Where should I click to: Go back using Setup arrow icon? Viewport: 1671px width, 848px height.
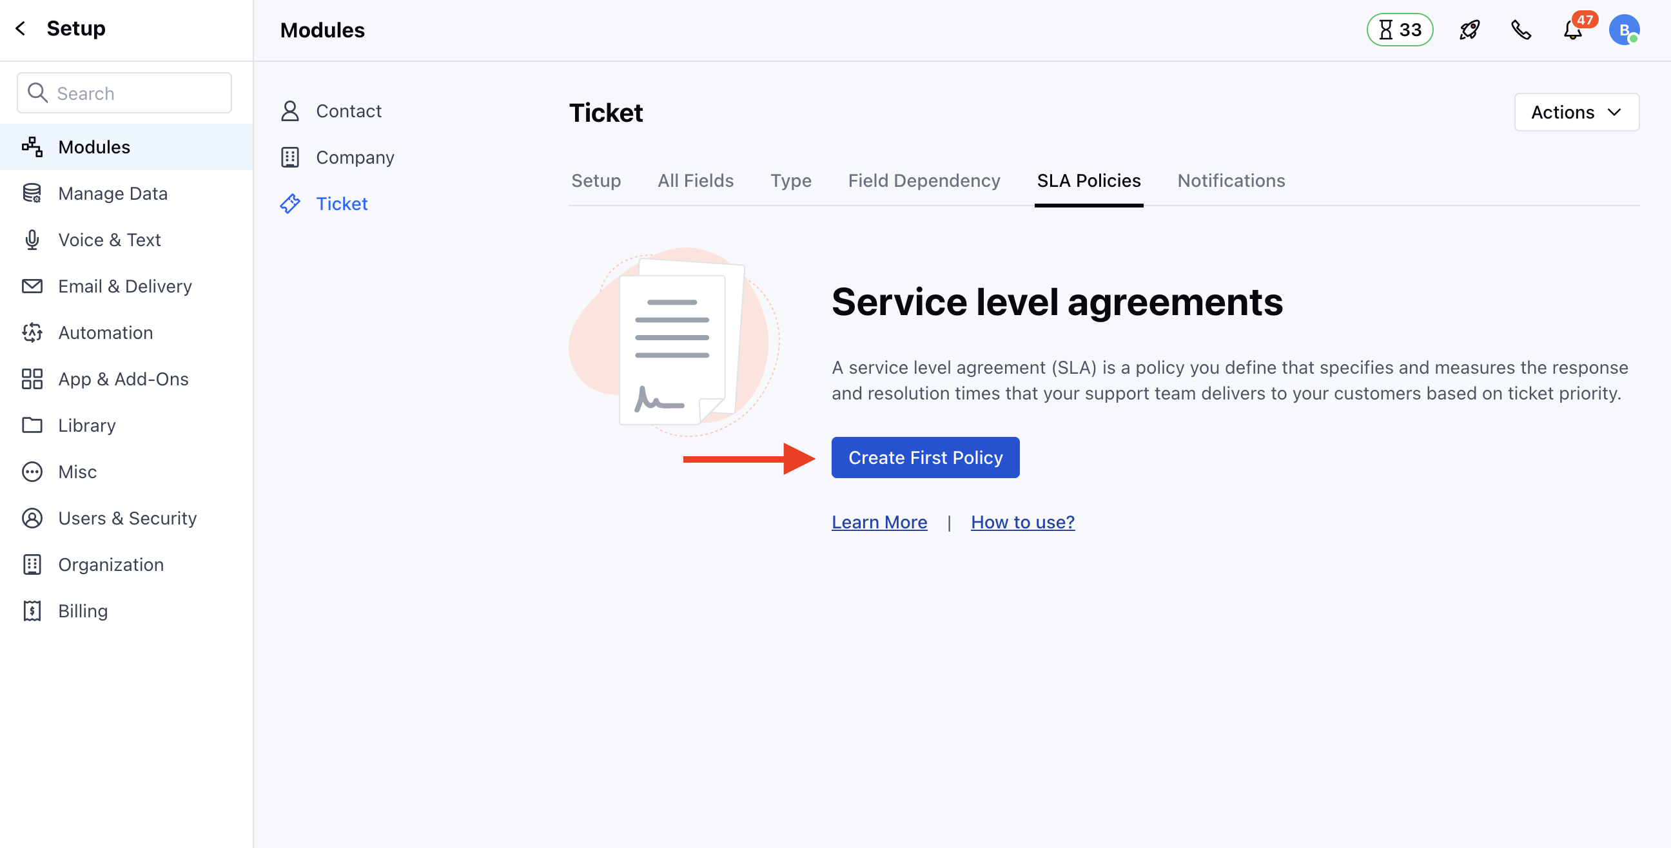21,28
